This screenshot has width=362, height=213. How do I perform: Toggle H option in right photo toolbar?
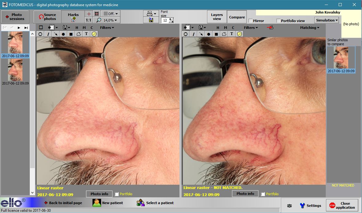pos(218,28)
